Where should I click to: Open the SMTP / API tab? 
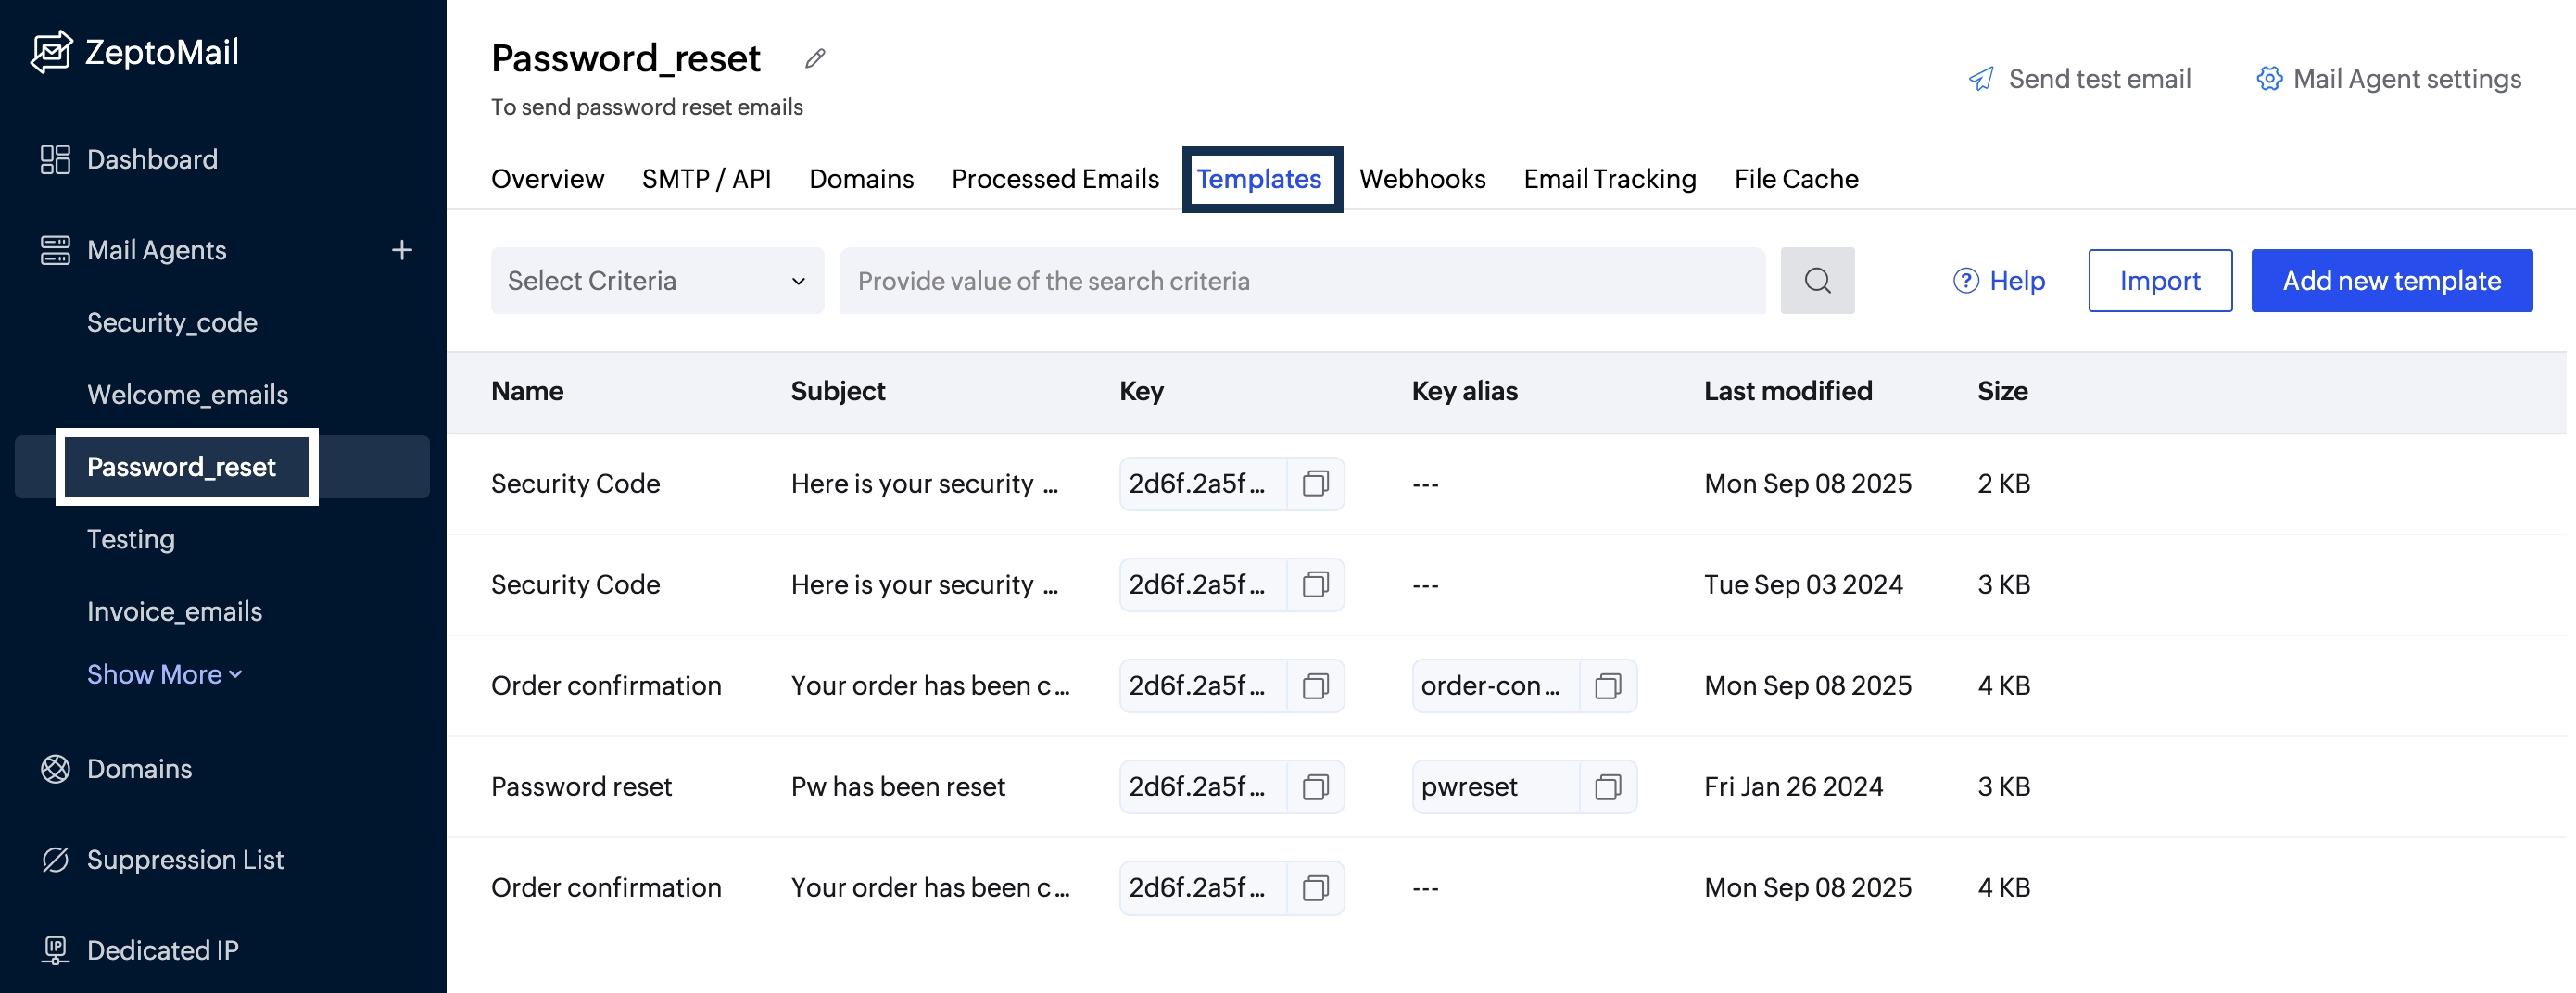pos(706,179)
